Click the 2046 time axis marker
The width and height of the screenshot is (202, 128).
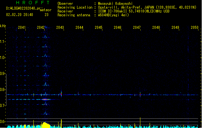click(x=118, y=28)
